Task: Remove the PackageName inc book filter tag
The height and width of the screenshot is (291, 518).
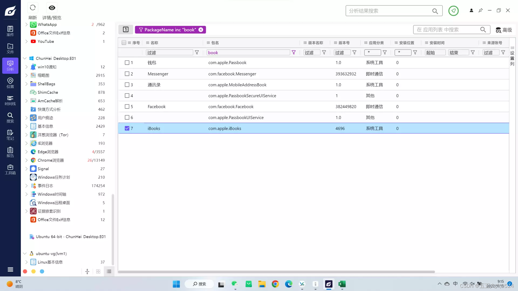Action: pyautogui.click(x=201, y=30)
